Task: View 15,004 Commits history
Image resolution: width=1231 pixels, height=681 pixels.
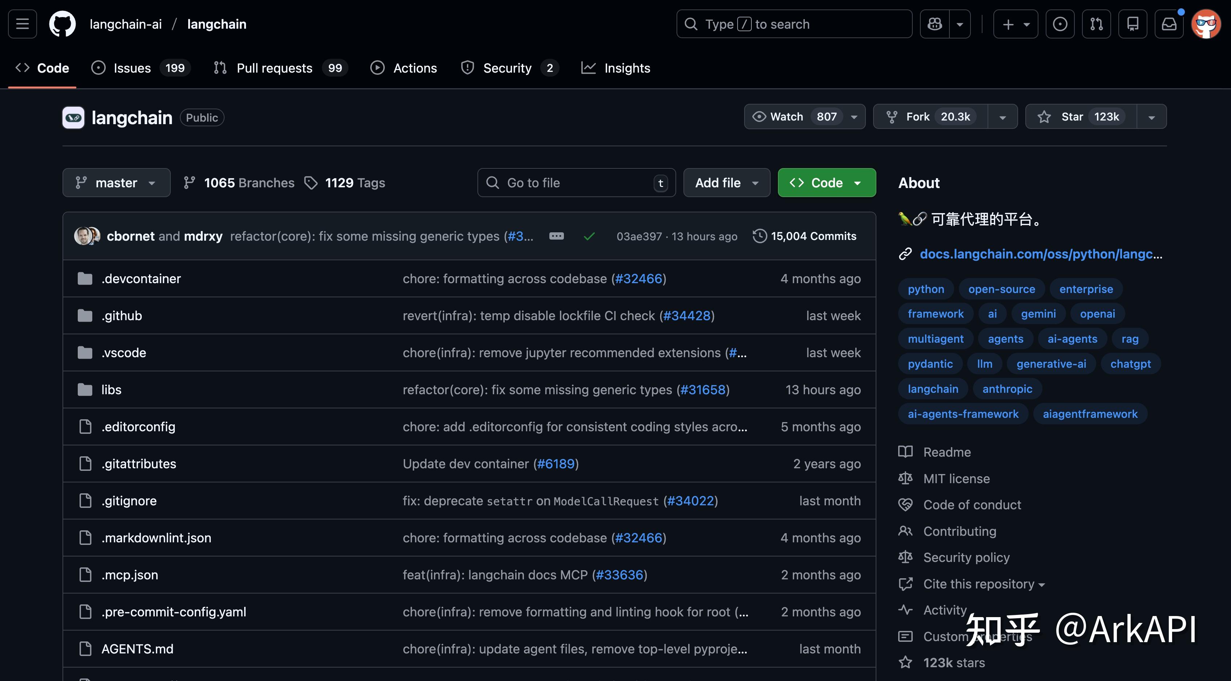Action: coord(804,236)
